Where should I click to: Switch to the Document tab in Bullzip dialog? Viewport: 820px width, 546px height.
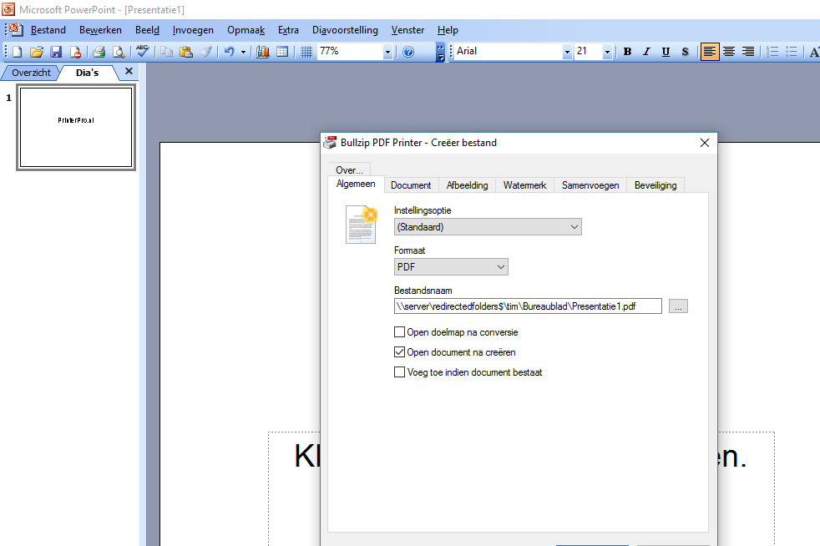click(411, 185)
